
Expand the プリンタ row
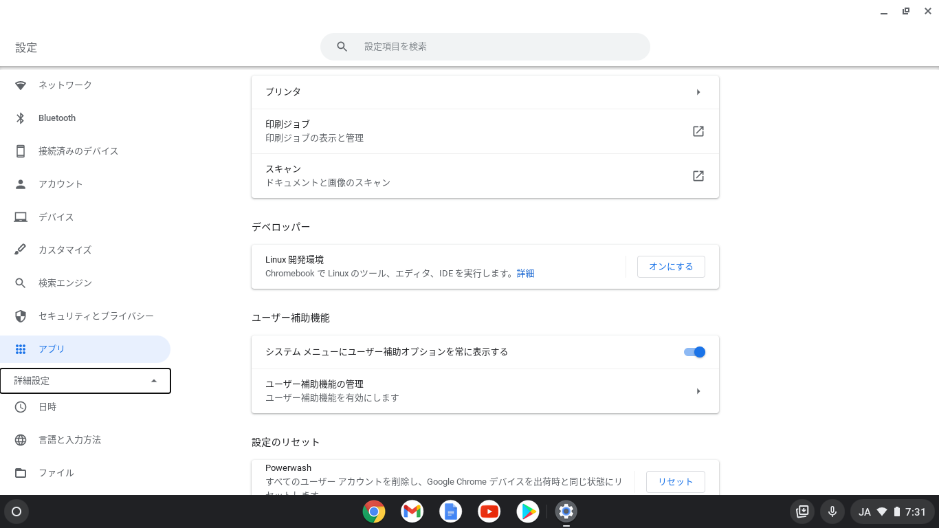698,91
